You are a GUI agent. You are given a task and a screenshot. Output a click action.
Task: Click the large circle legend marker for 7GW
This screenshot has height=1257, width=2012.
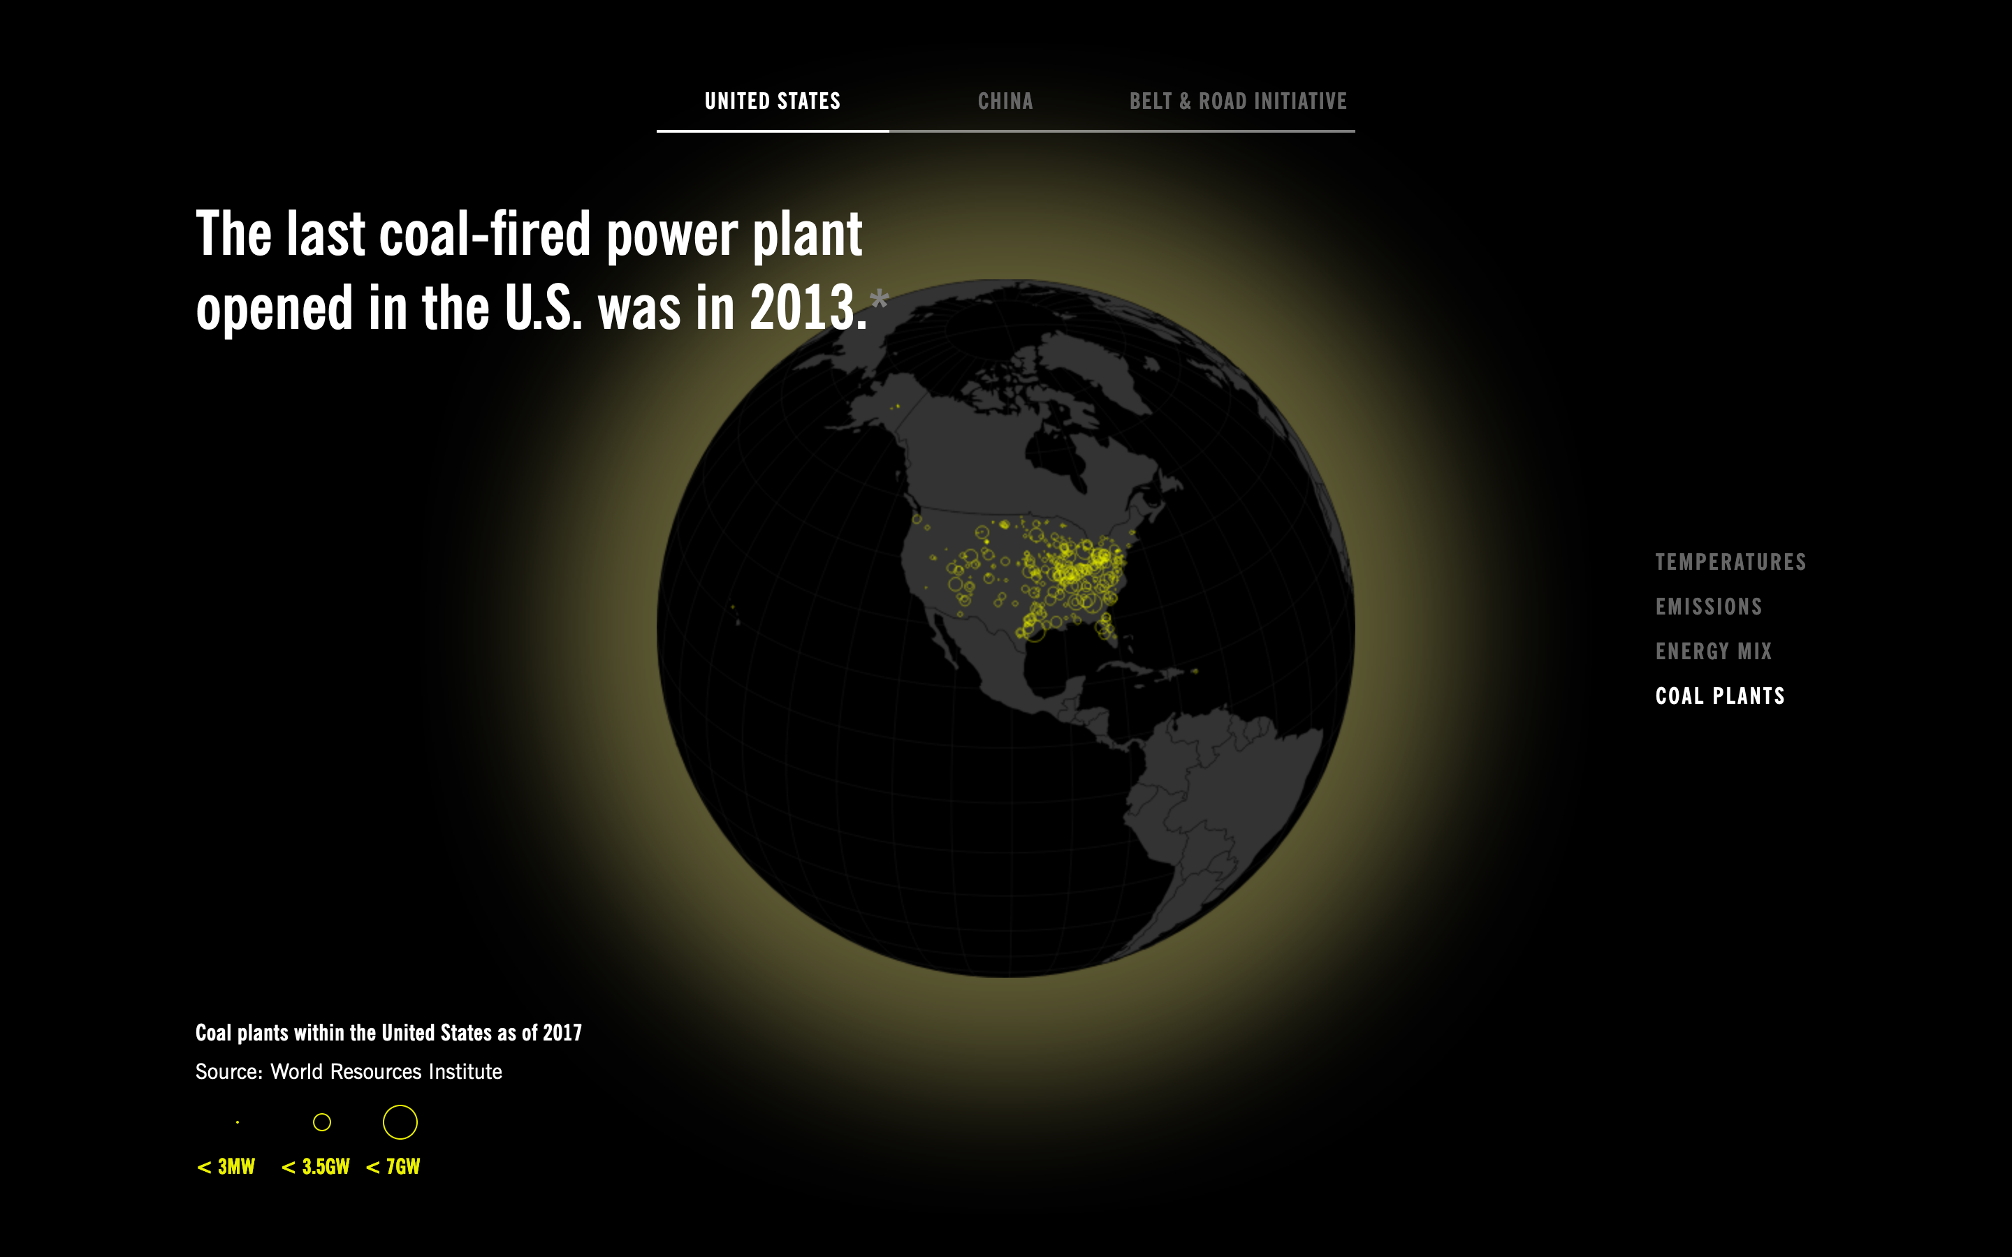coord(400,1122)
